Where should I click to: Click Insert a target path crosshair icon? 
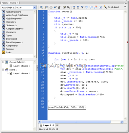point(51,7)
